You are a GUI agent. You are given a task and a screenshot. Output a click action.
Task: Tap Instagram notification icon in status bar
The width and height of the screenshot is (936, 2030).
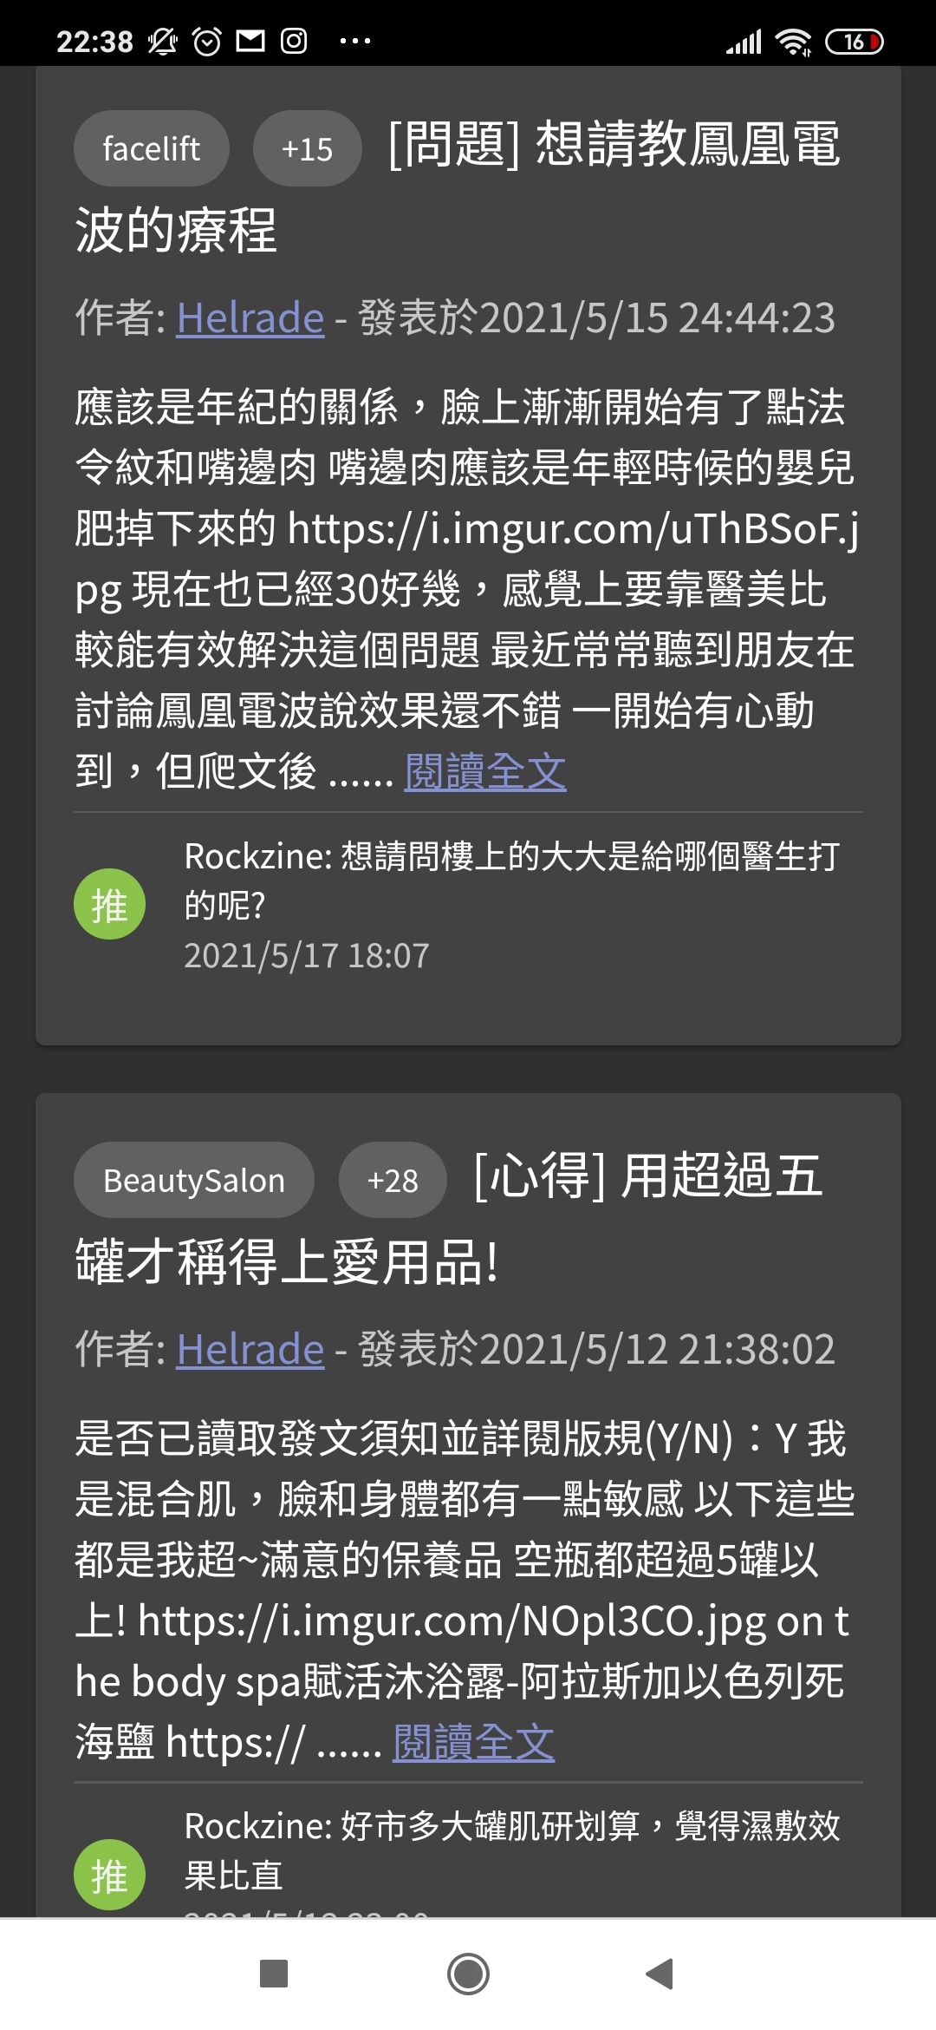click(x=294, y=41)
